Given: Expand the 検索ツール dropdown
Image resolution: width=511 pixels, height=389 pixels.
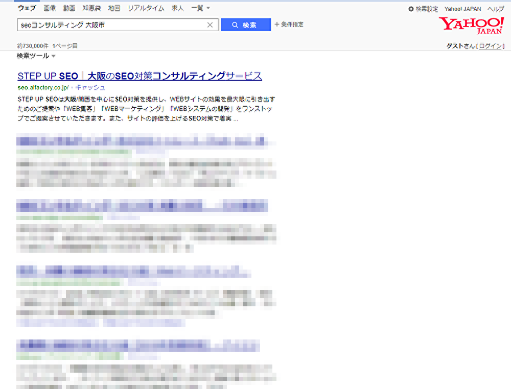Looking at the screenshot, I should click(x=36, y=56).
